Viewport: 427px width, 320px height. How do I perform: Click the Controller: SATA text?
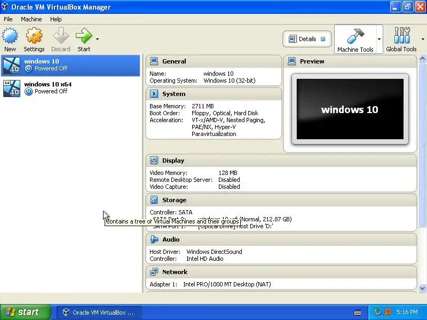coord(171,212)
